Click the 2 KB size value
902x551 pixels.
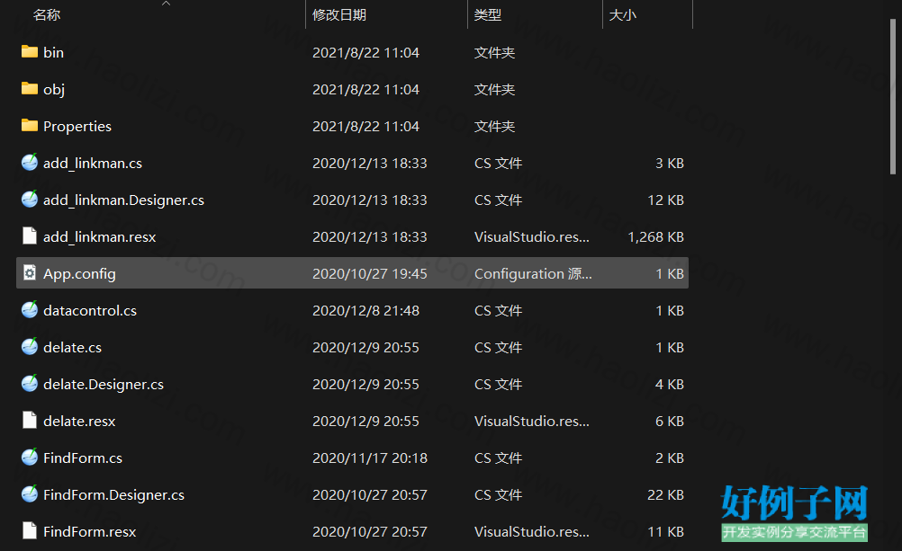tap(670, 458)
